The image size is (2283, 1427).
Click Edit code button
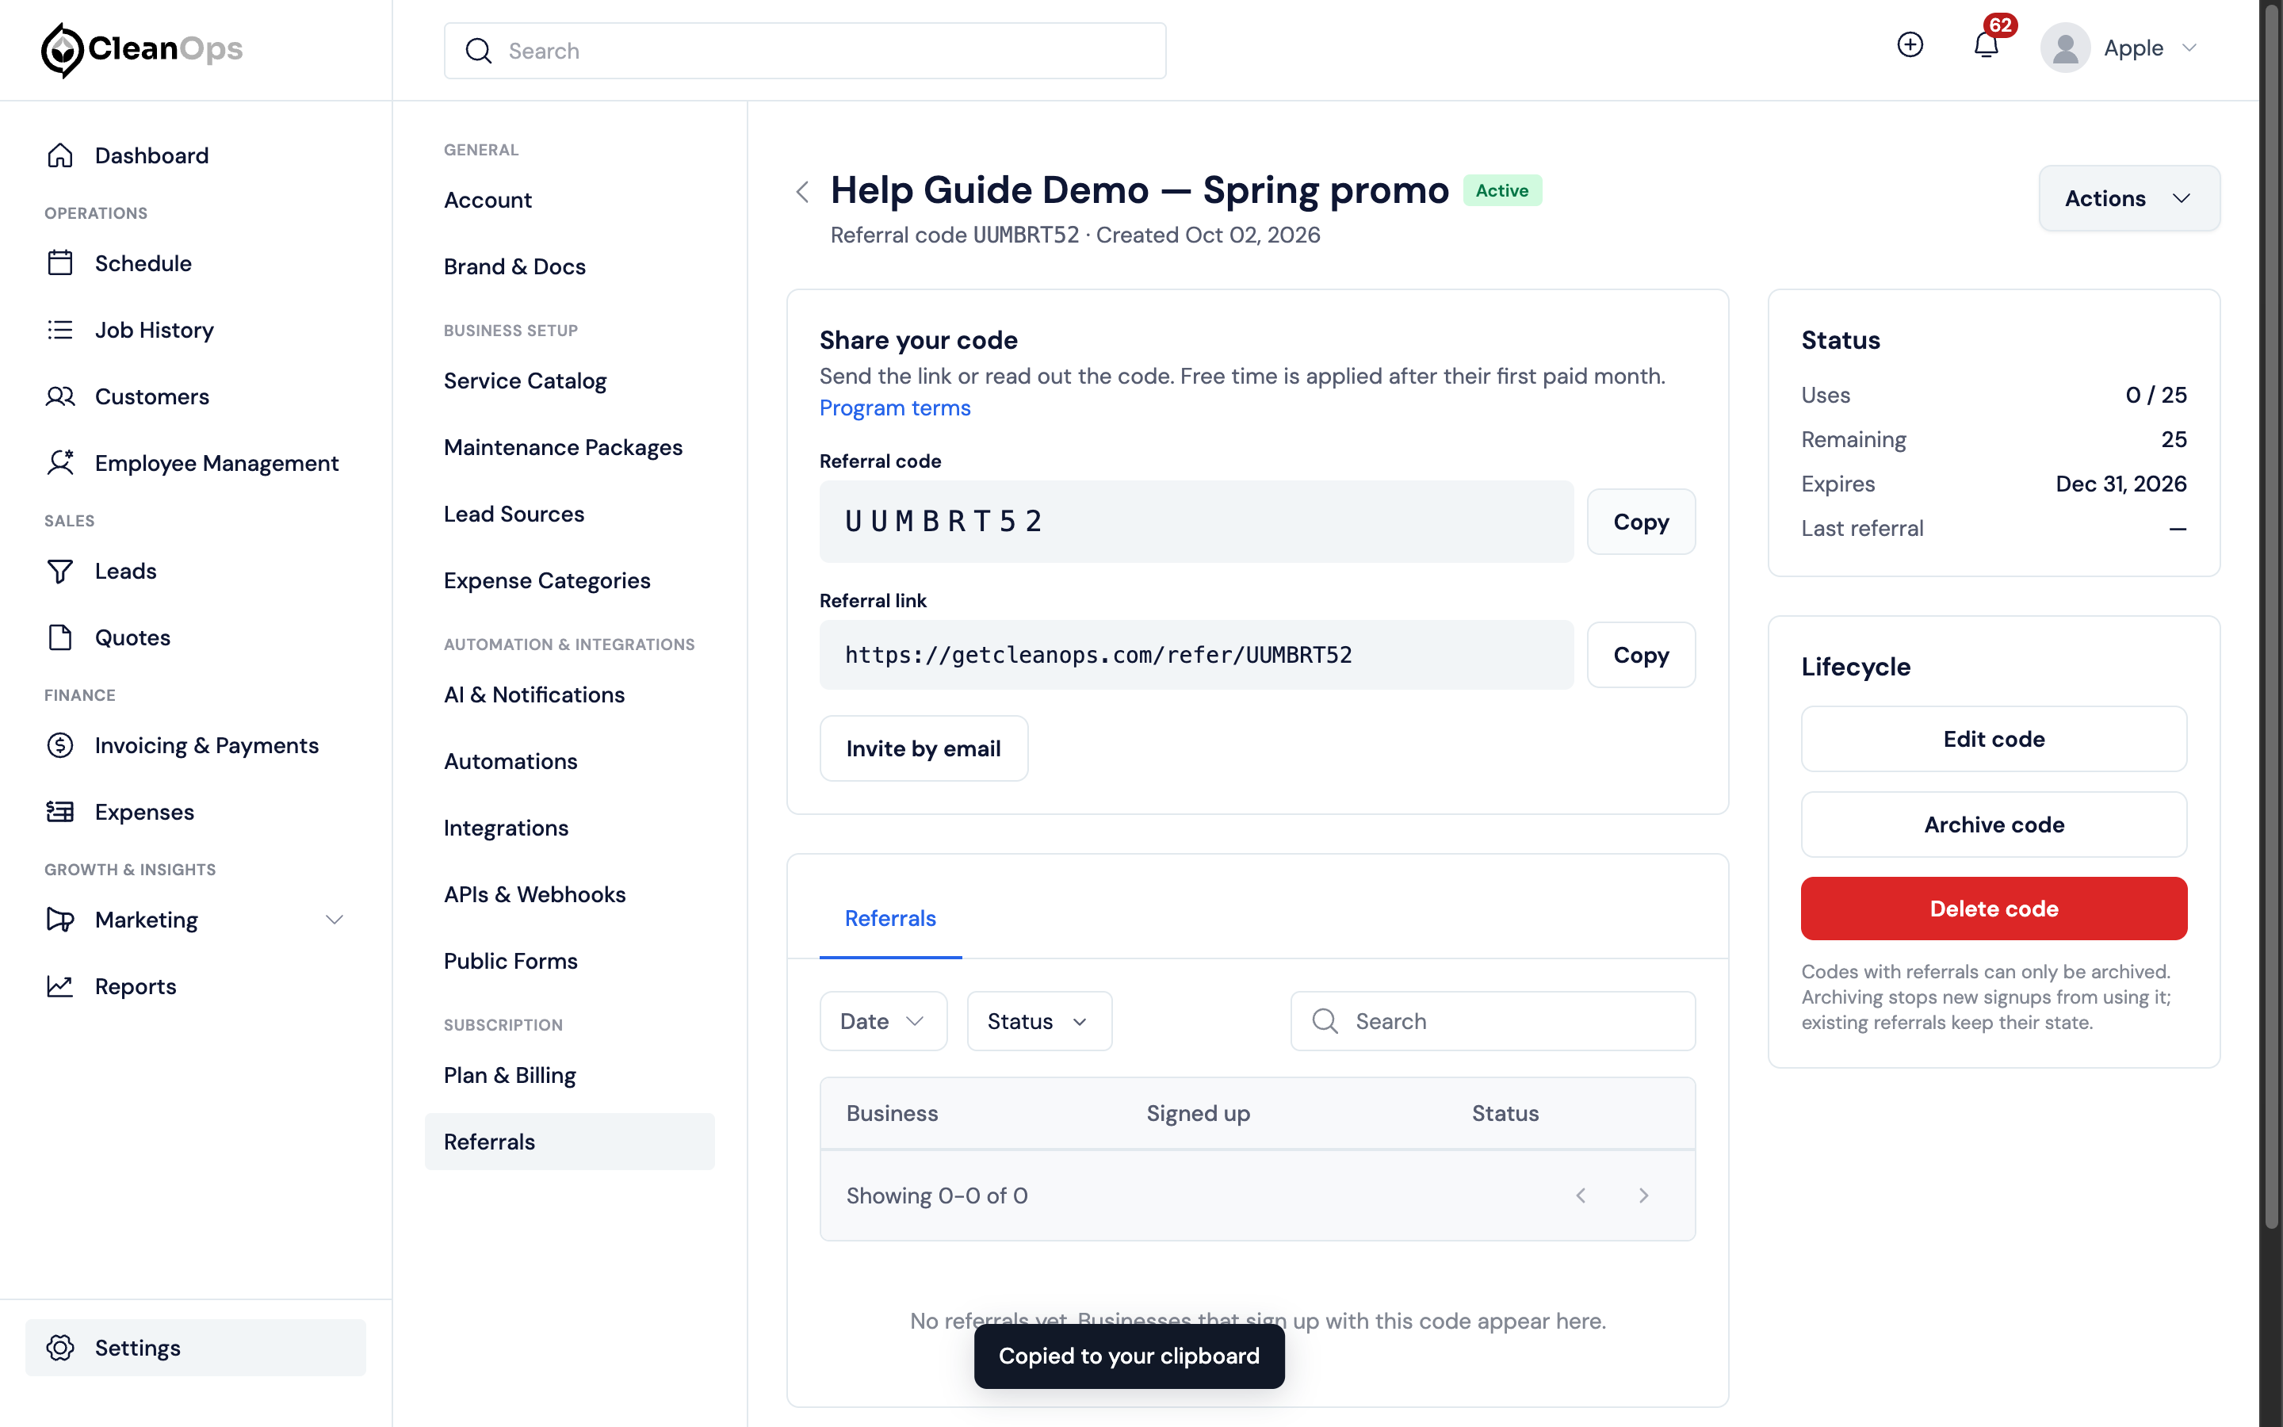pyautogui.click(x=1994, y=739)
